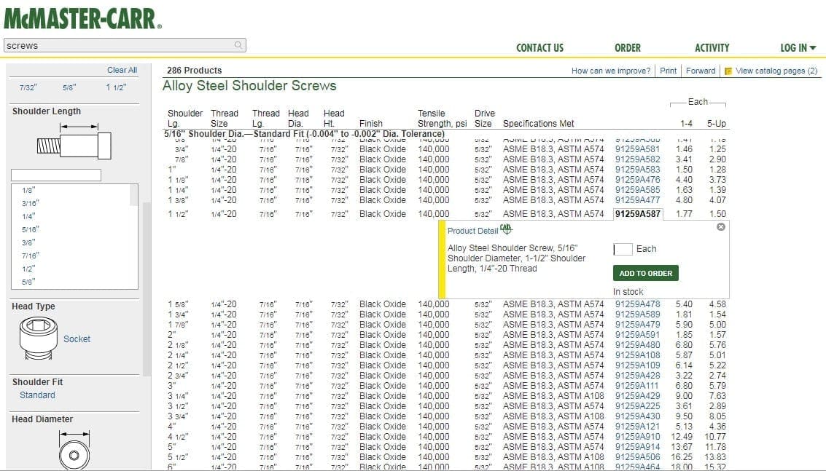826x471 pixels.
Task: Open View catalog pages (2)
Action: pyautogui.click(x=776, y=71)
